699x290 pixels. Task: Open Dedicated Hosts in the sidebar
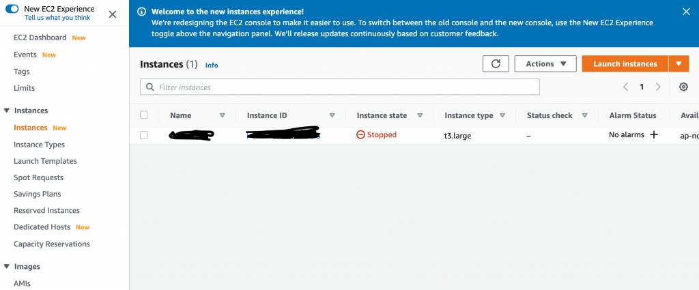(42, 227)
